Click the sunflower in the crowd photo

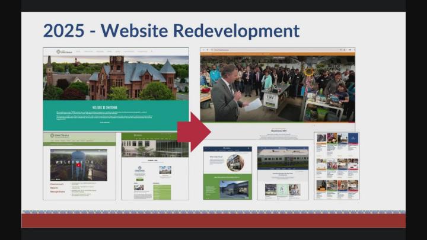[308, 72]
